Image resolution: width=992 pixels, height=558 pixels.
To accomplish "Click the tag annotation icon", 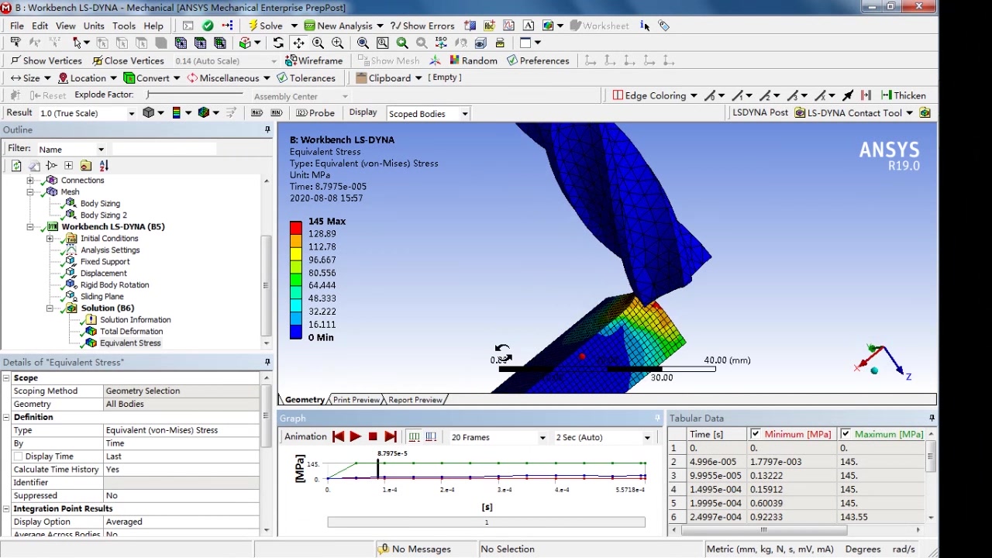I will [x=664, y=26].
